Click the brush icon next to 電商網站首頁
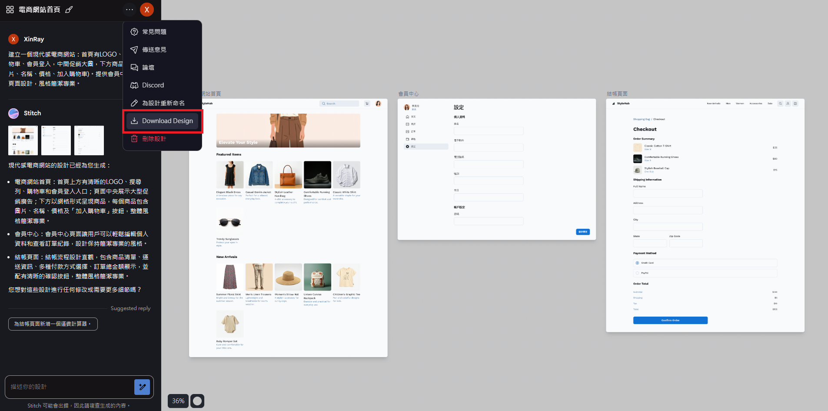This screenshot has width=828, height=411. pyautogui.click(x=69, y=10)
